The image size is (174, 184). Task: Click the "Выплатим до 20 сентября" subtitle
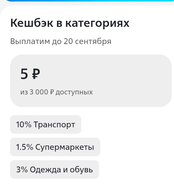(61, 41)
